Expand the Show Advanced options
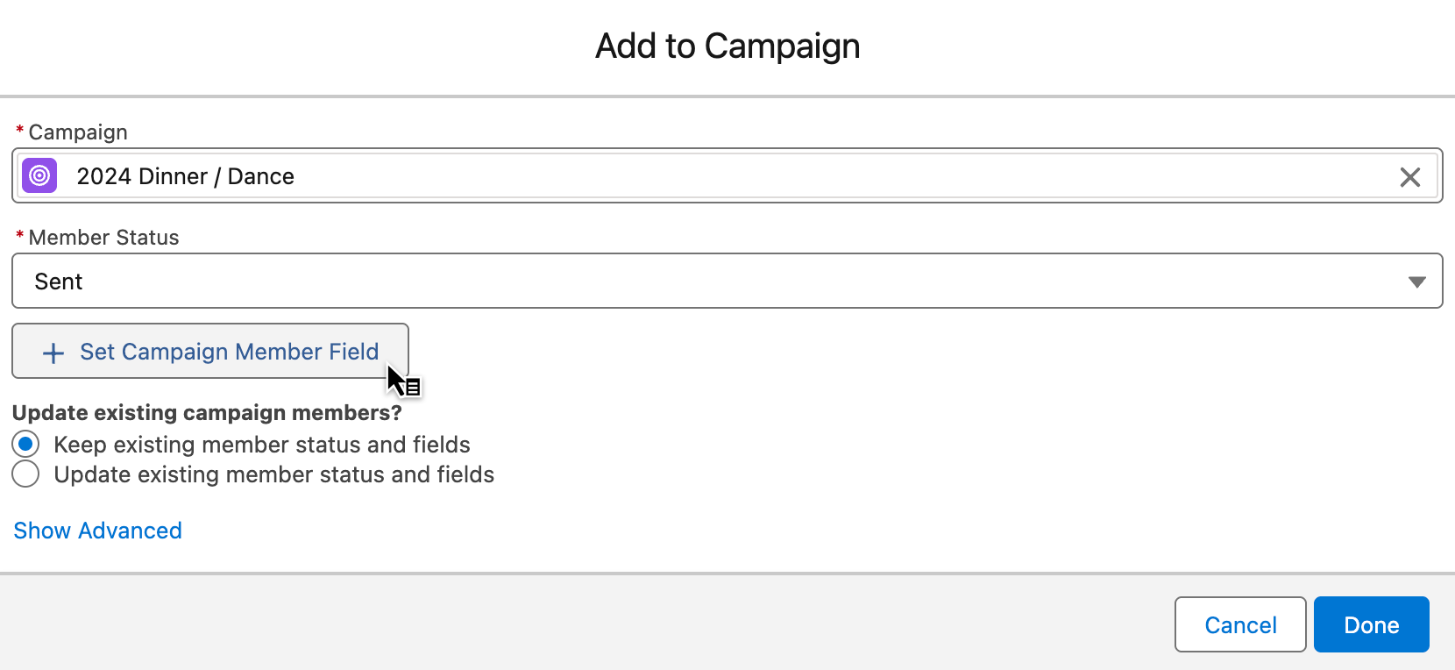The width and height of the screenshot is (1455, 670). [x=97, y=531]
